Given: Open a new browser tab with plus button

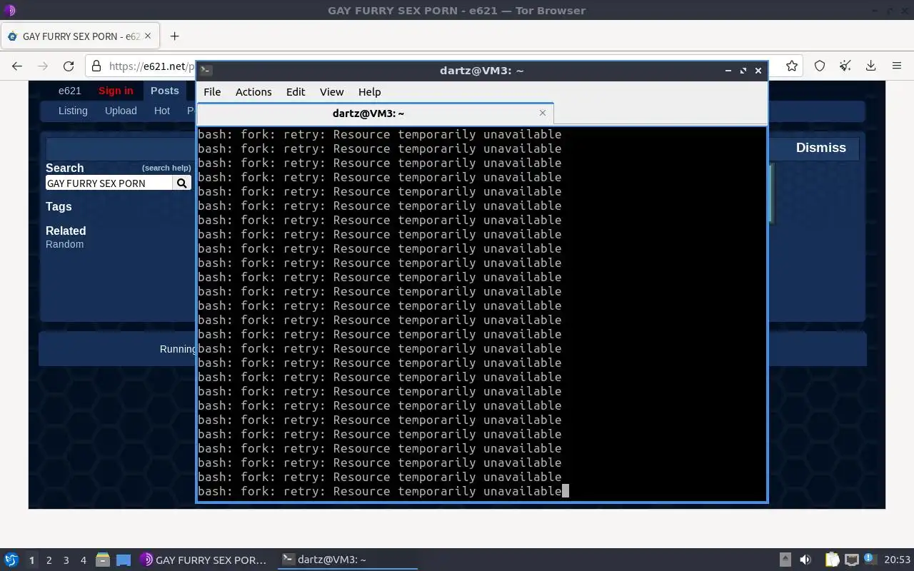Looking at the screenshot, I should point(174,36).
